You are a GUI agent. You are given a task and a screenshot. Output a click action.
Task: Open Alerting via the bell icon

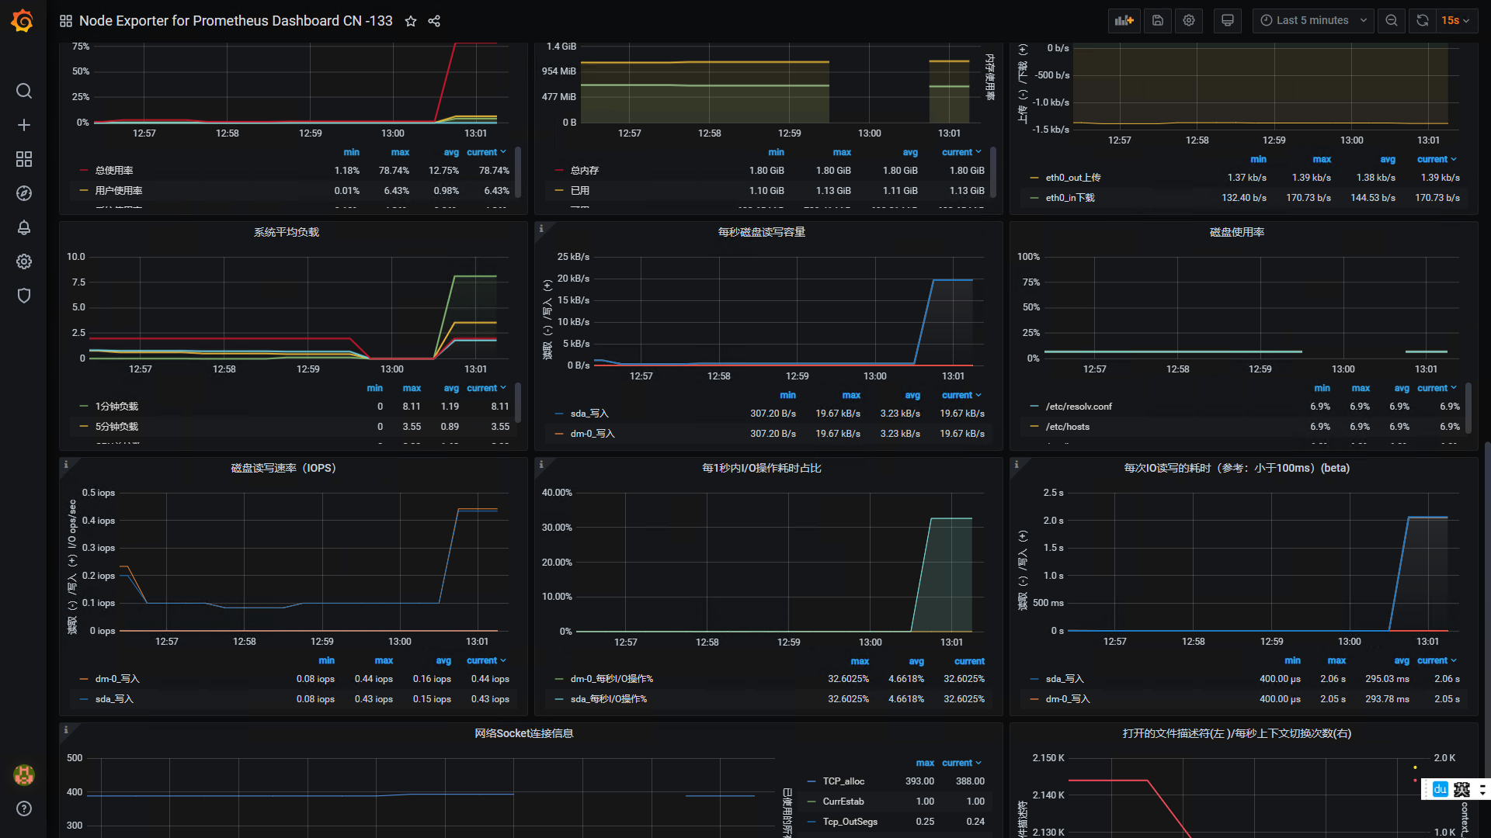[x=23, y=227]
